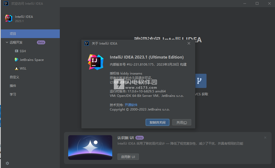The height and width of the screenshot is (168, 275).
Task: Click the IntelliJ IDEA logo in sidebar header
Action: pyautogui.click(x=9, y=18)
